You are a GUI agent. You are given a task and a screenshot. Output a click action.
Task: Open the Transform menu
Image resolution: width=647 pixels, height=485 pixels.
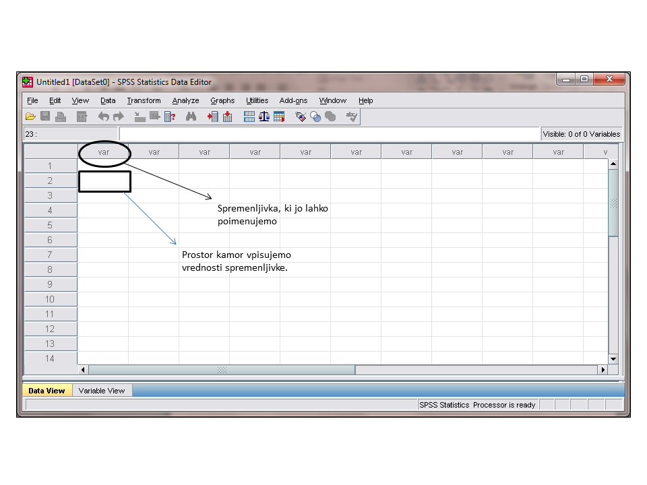(x=144, y=100)
